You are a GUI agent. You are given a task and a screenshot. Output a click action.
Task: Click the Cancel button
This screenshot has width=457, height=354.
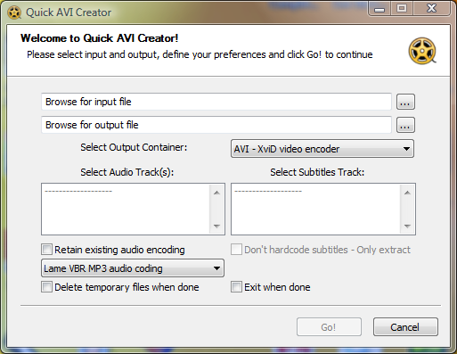coord(405,327)
